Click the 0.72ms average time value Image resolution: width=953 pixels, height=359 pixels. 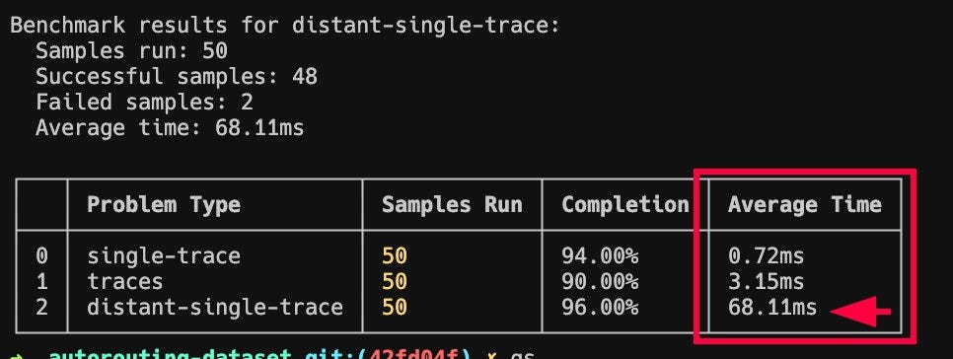tap(766, 255)
